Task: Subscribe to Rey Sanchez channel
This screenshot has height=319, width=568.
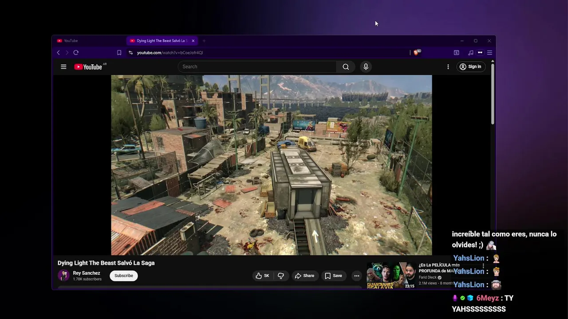Action: point(124,276)
